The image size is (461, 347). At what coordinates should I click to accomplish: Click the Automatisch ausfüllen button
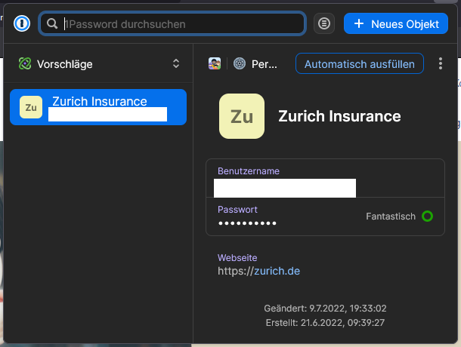360,63
